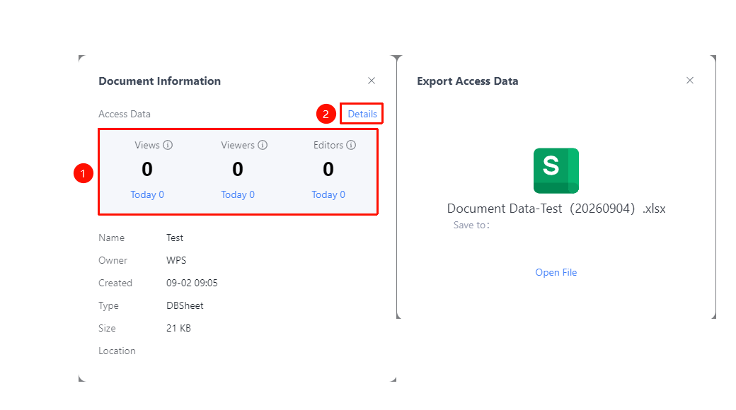The height and width of the screenshot is (410, 736).
Task: Close the Export Access Data dialog
Action: pos(690,80)
